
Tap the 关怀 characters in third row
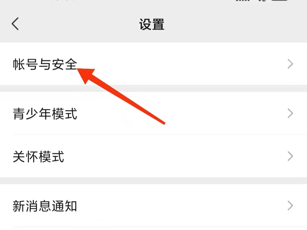[x=25, y=156]
